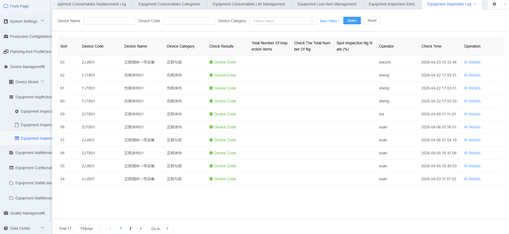Click the System Settings lock icon
Image resolution: width=509 pixels, height=234 pixels.
point(6,21)
